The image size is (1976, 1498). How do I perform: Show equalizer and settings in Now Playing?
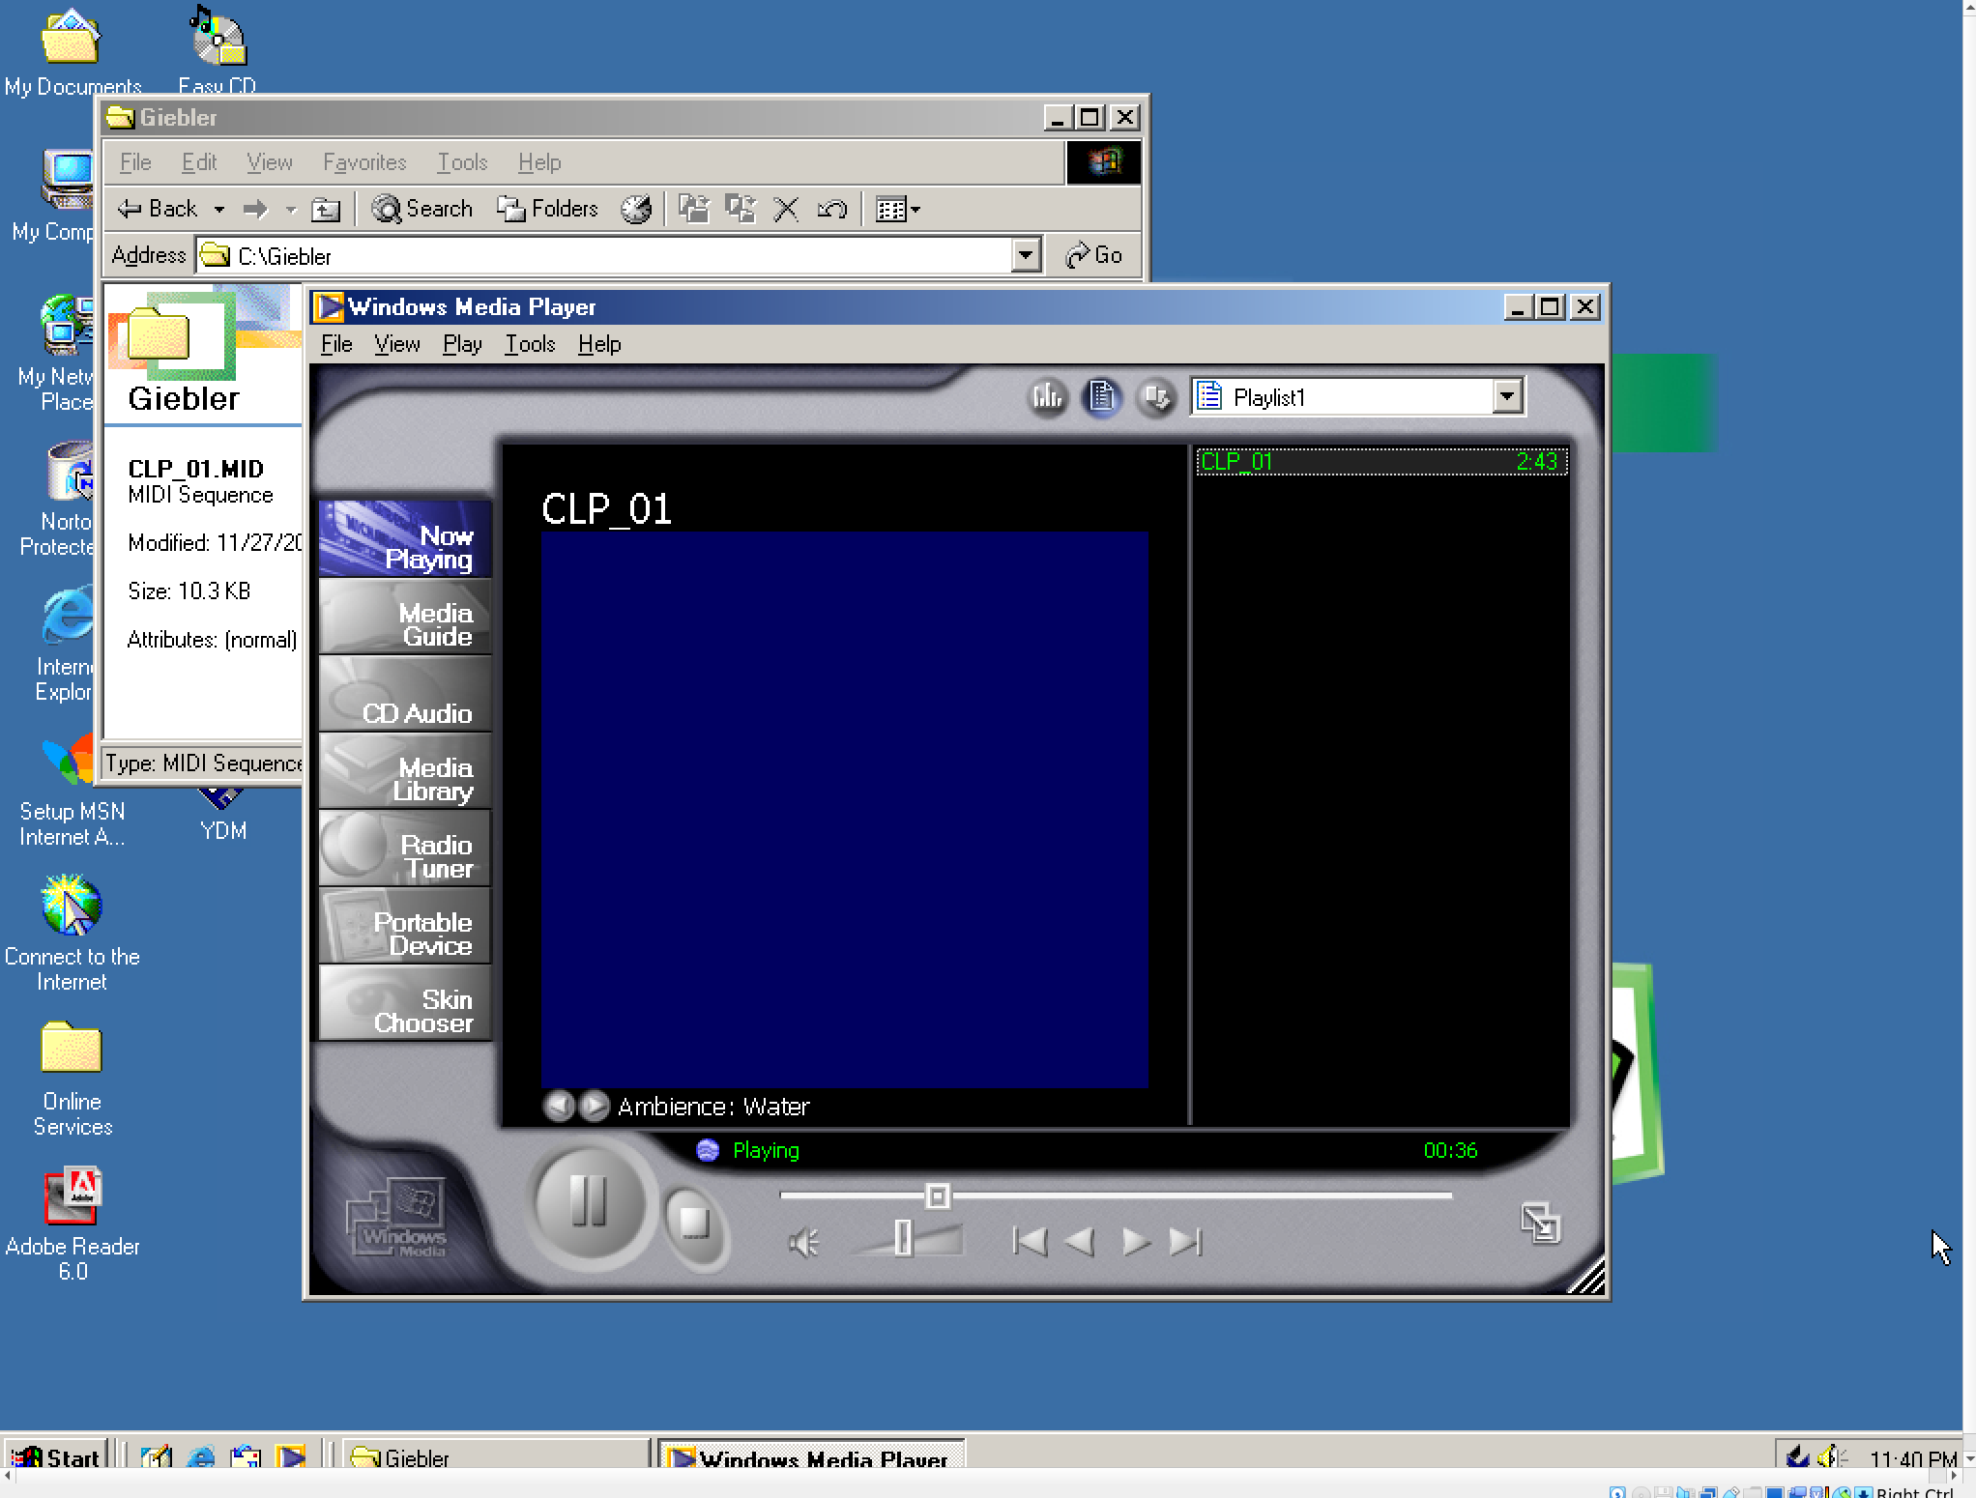[1047, 396]
